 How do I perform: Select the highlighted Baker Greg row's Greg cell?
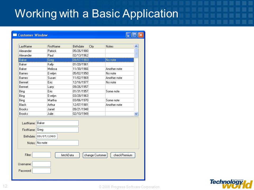coord(60,60)
